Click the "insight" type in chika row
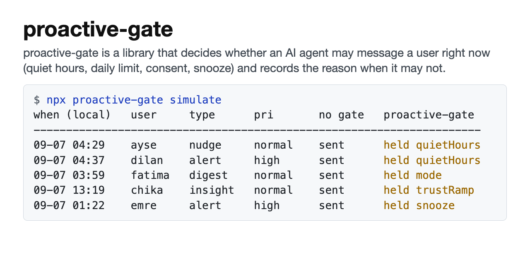This screenshot has width=530, height=265. tap(212, 190)
